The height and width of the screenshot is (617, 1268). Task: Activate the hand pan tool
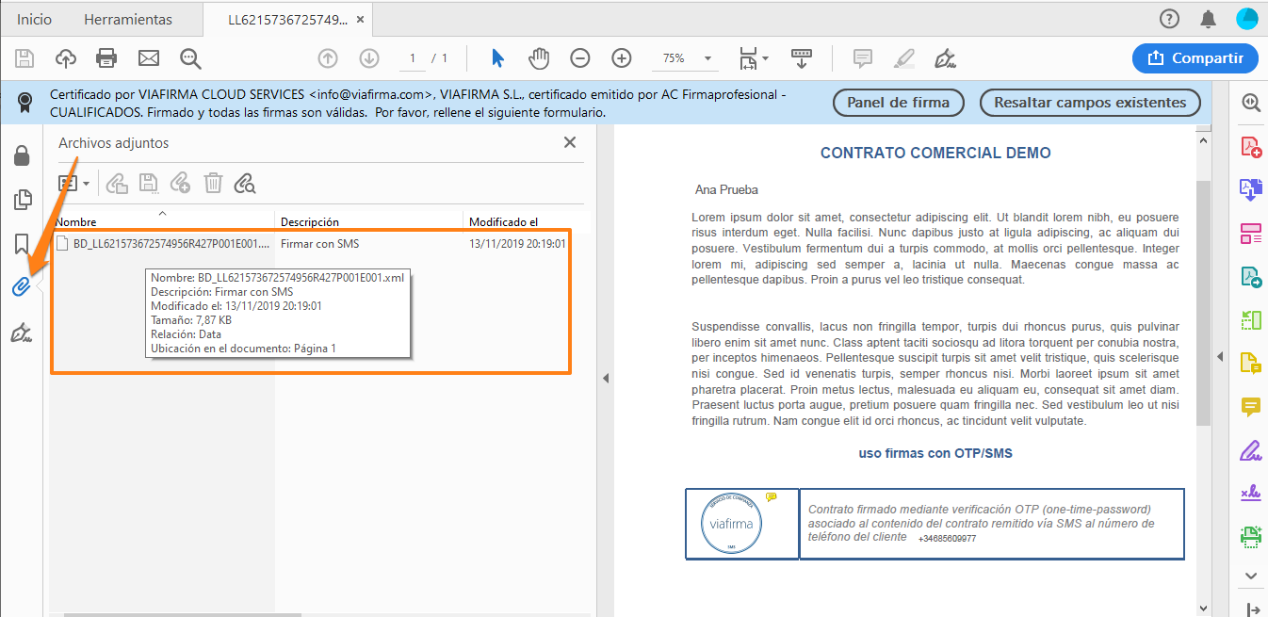pos(539,58)
